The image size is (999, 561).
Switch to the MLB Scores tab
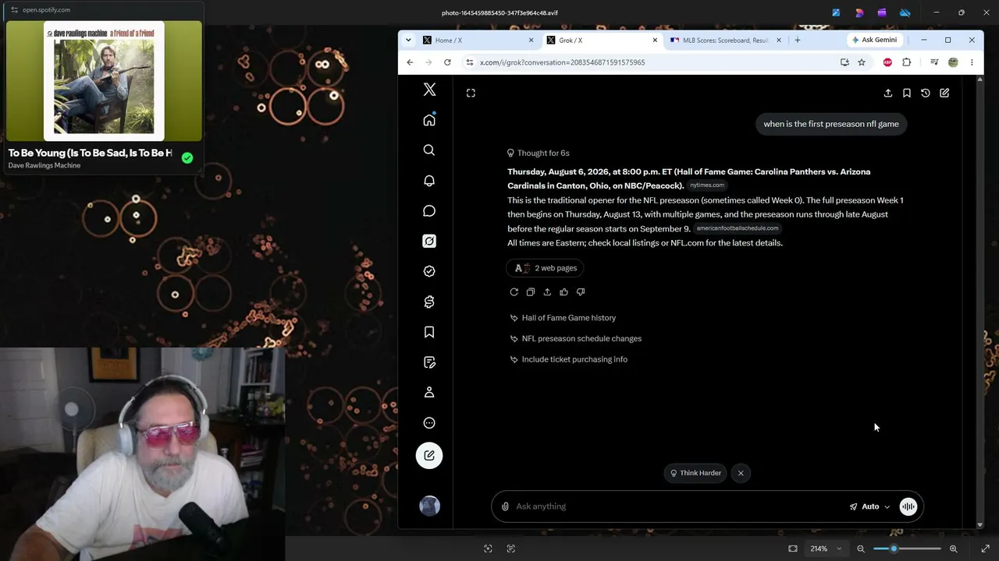click(725, 40)
